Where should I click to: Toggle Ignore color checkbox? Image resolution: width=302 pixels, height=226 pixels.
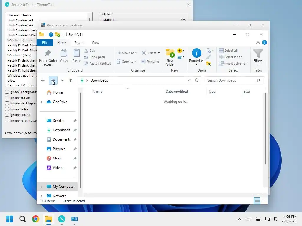pyautogui.click(x=7, y=109)
